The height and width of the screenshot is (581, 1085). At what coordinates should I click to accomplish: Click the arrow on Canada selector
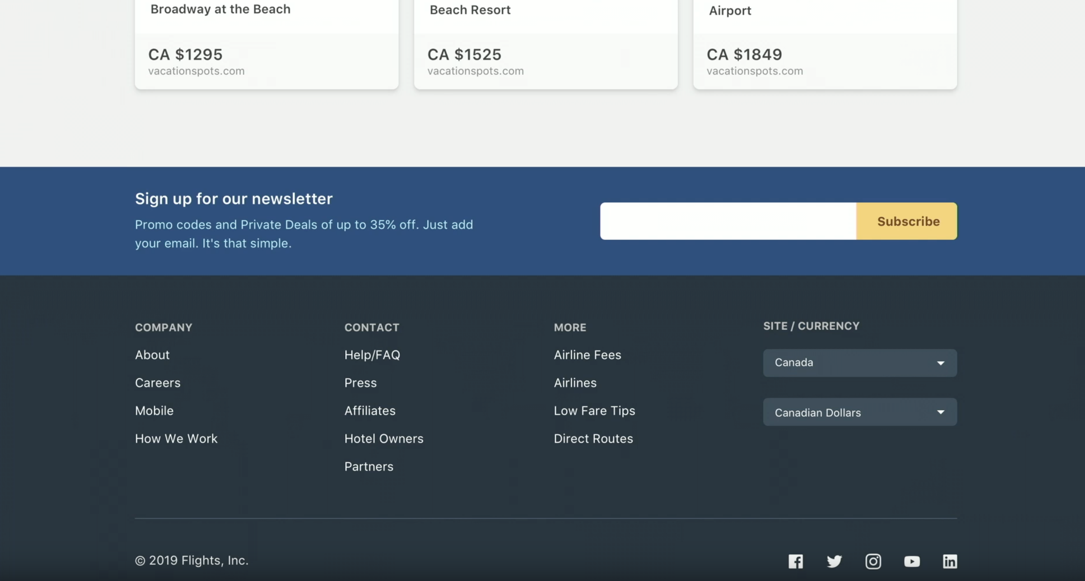[941, 363]
